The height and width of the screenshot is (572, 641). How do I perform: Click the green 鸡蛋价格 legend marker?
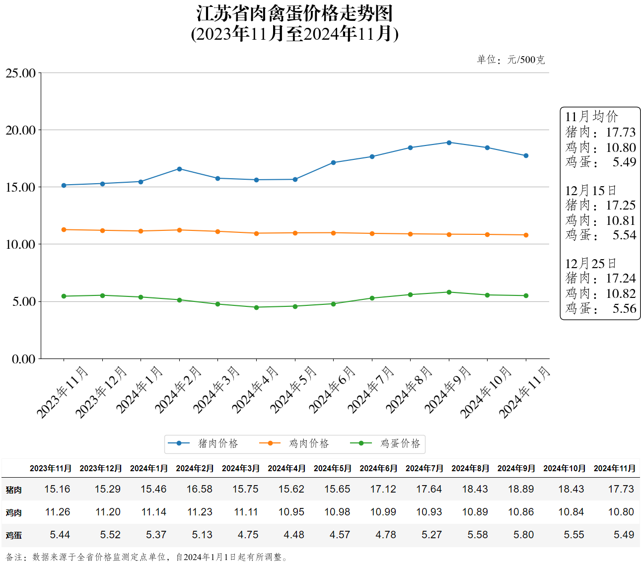361,443
